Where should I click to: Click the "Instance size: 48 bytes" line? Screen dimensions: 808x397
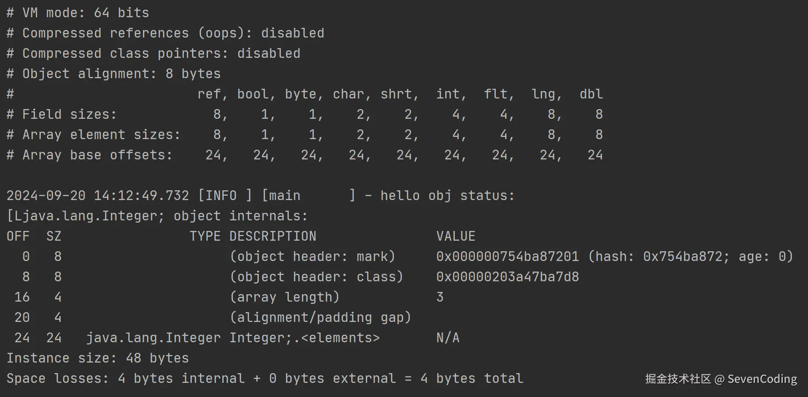[x=98, y=358]
